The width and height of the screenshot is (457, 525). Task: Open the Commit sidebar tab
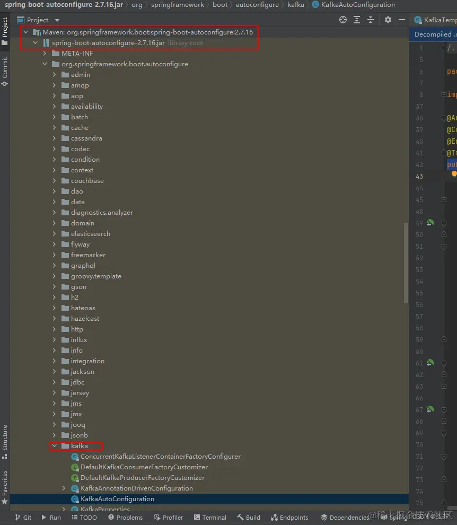(5, 71)
